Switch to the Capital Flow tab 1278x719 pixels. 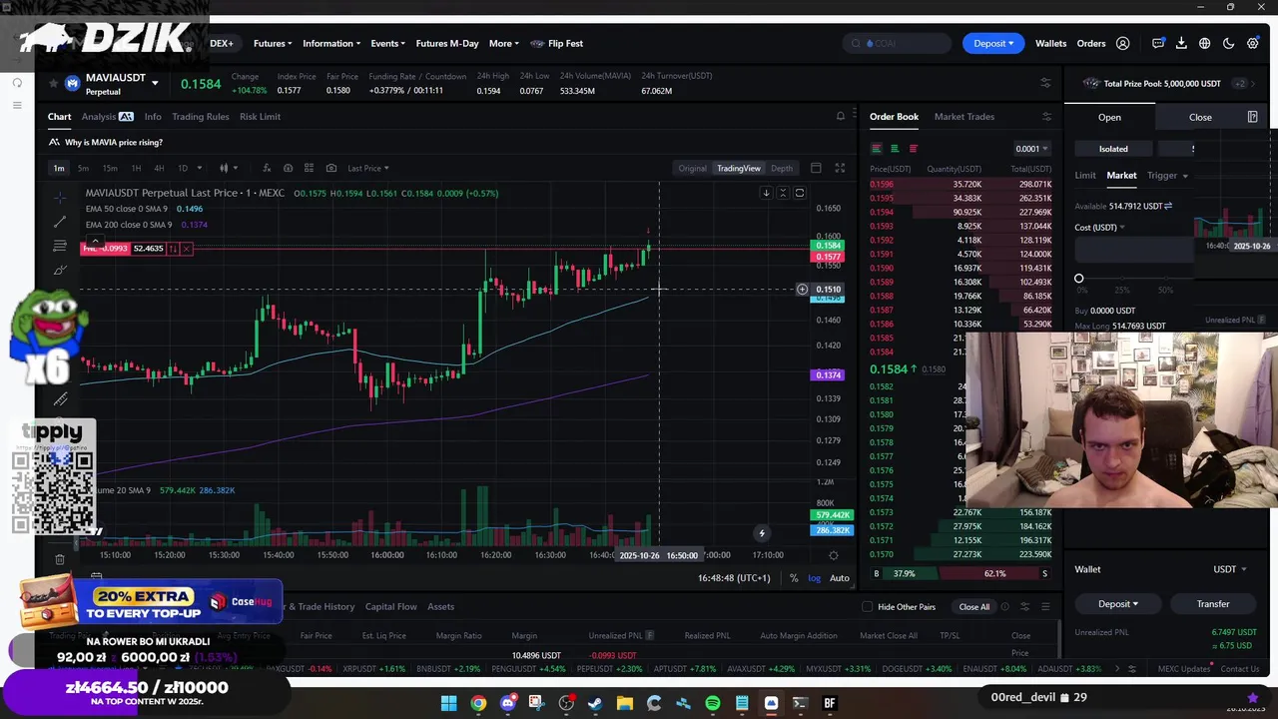390,607
